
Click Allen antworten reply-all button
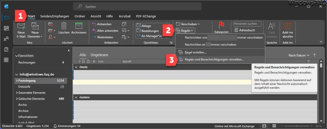105,31
